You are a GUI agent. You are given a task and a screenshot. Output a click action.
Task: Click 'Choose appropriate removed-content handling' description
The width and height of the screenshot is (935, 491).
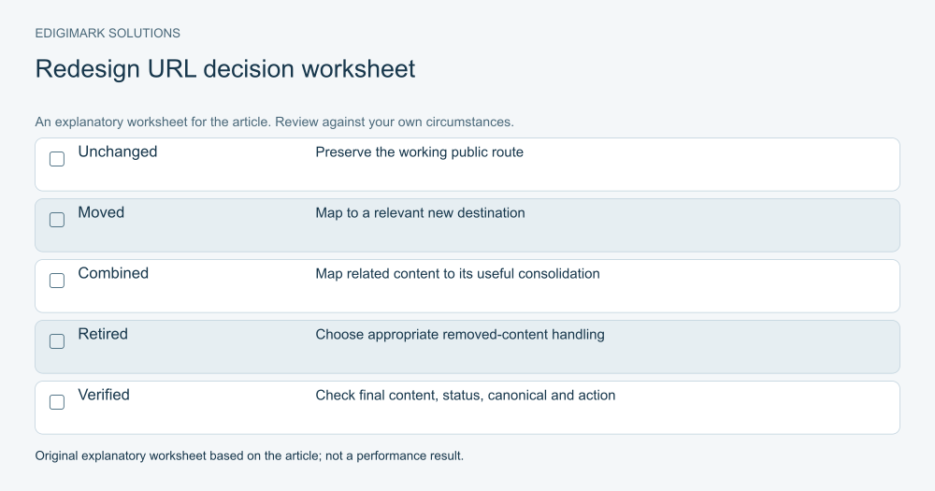[460, 335]
